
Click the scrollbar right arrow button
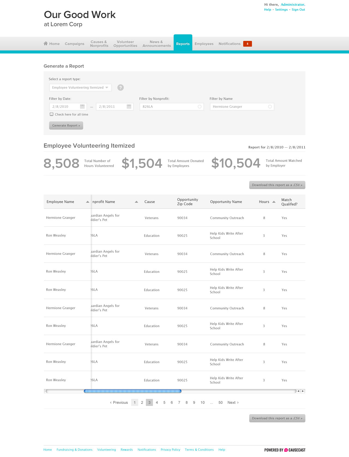[303, 391]
